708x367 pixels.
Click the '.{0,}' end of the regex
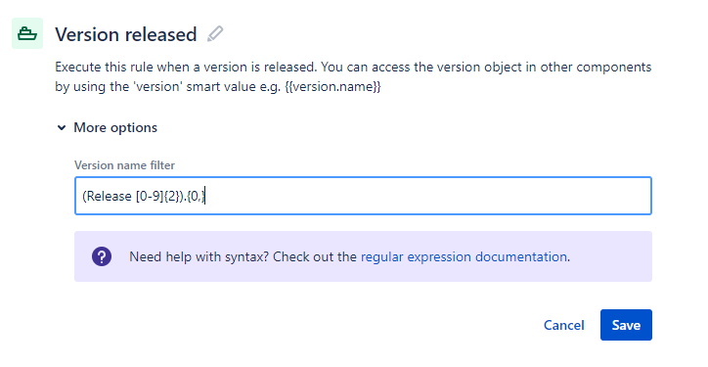point(196,196)
